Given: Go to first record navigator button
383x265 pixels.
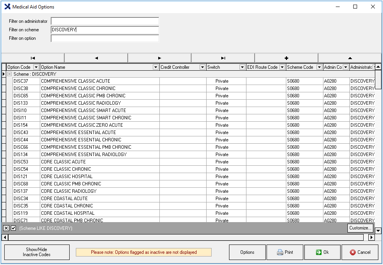Looking at the screenshot, I should [x=33, y=58].
